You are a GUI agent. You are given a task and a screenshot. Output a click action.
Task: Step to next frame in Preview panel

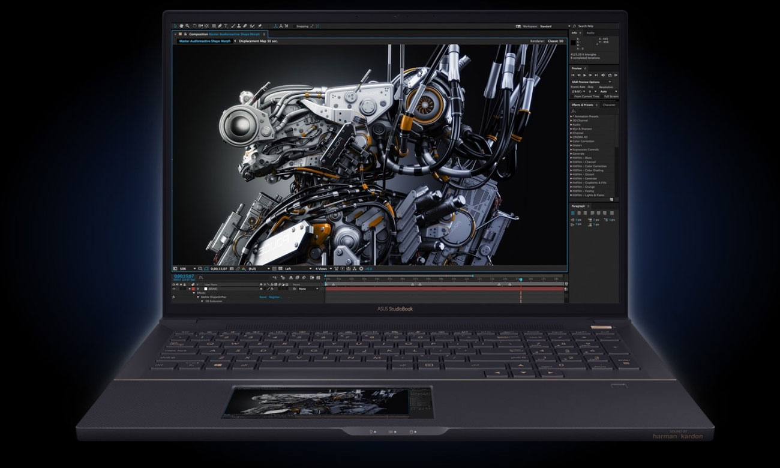590,75
